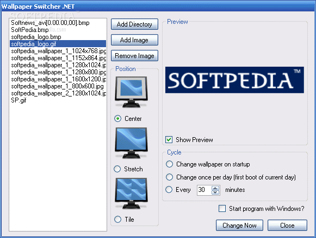The height and width of the screenshot is (238, 316).
Task: Select the Tile radio button
Action: click(x=117, y=219)
